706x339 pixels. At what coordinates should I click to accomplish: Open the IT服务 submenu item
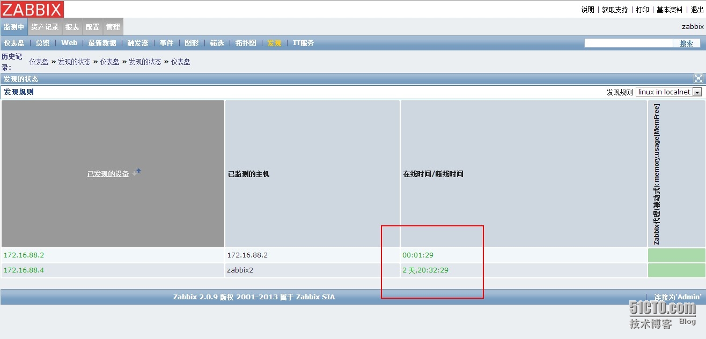pyautogui.click(x=303, y=43)
